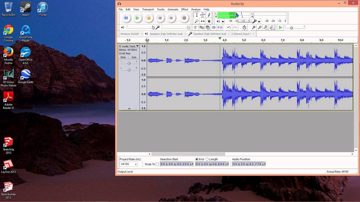Click the Undo arrow icon

229,27
